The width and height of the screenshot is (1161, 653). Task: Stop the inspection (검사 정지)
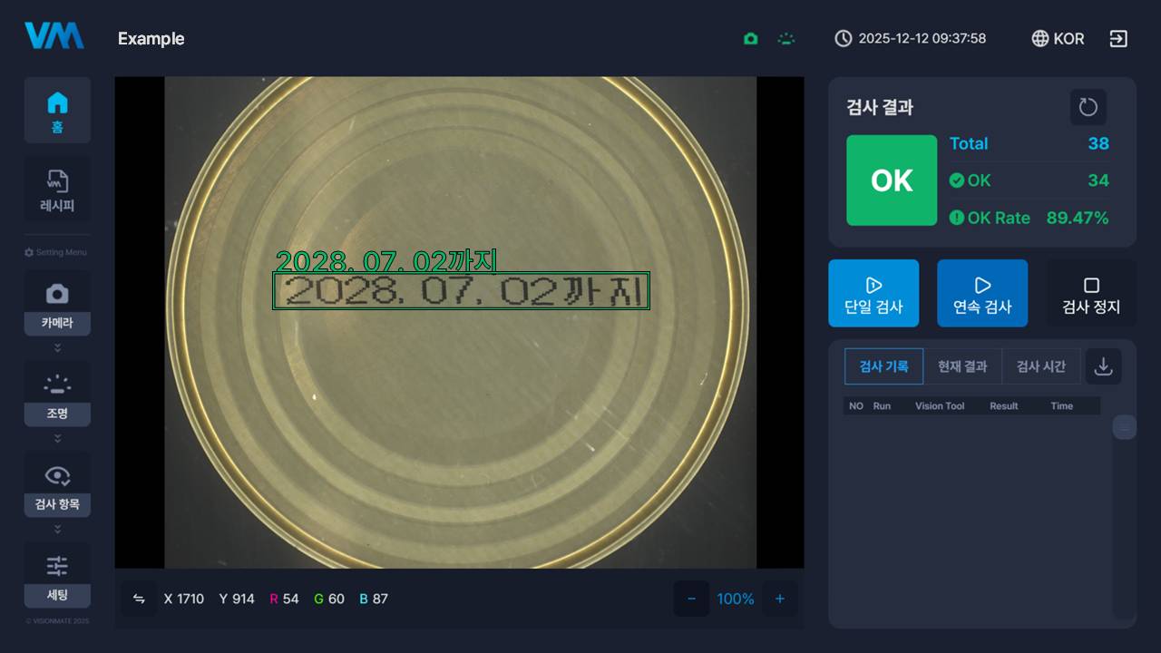(x=1091, y=294)
